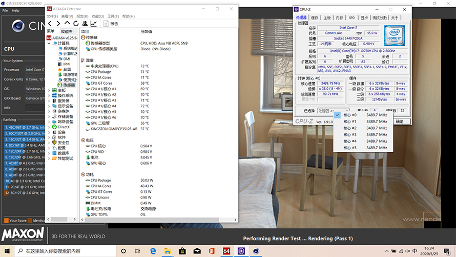This screenshot has width=456, height=257.
Task: Open Microsoft Edge from taskbar
Action: click(x=153, y=251)
